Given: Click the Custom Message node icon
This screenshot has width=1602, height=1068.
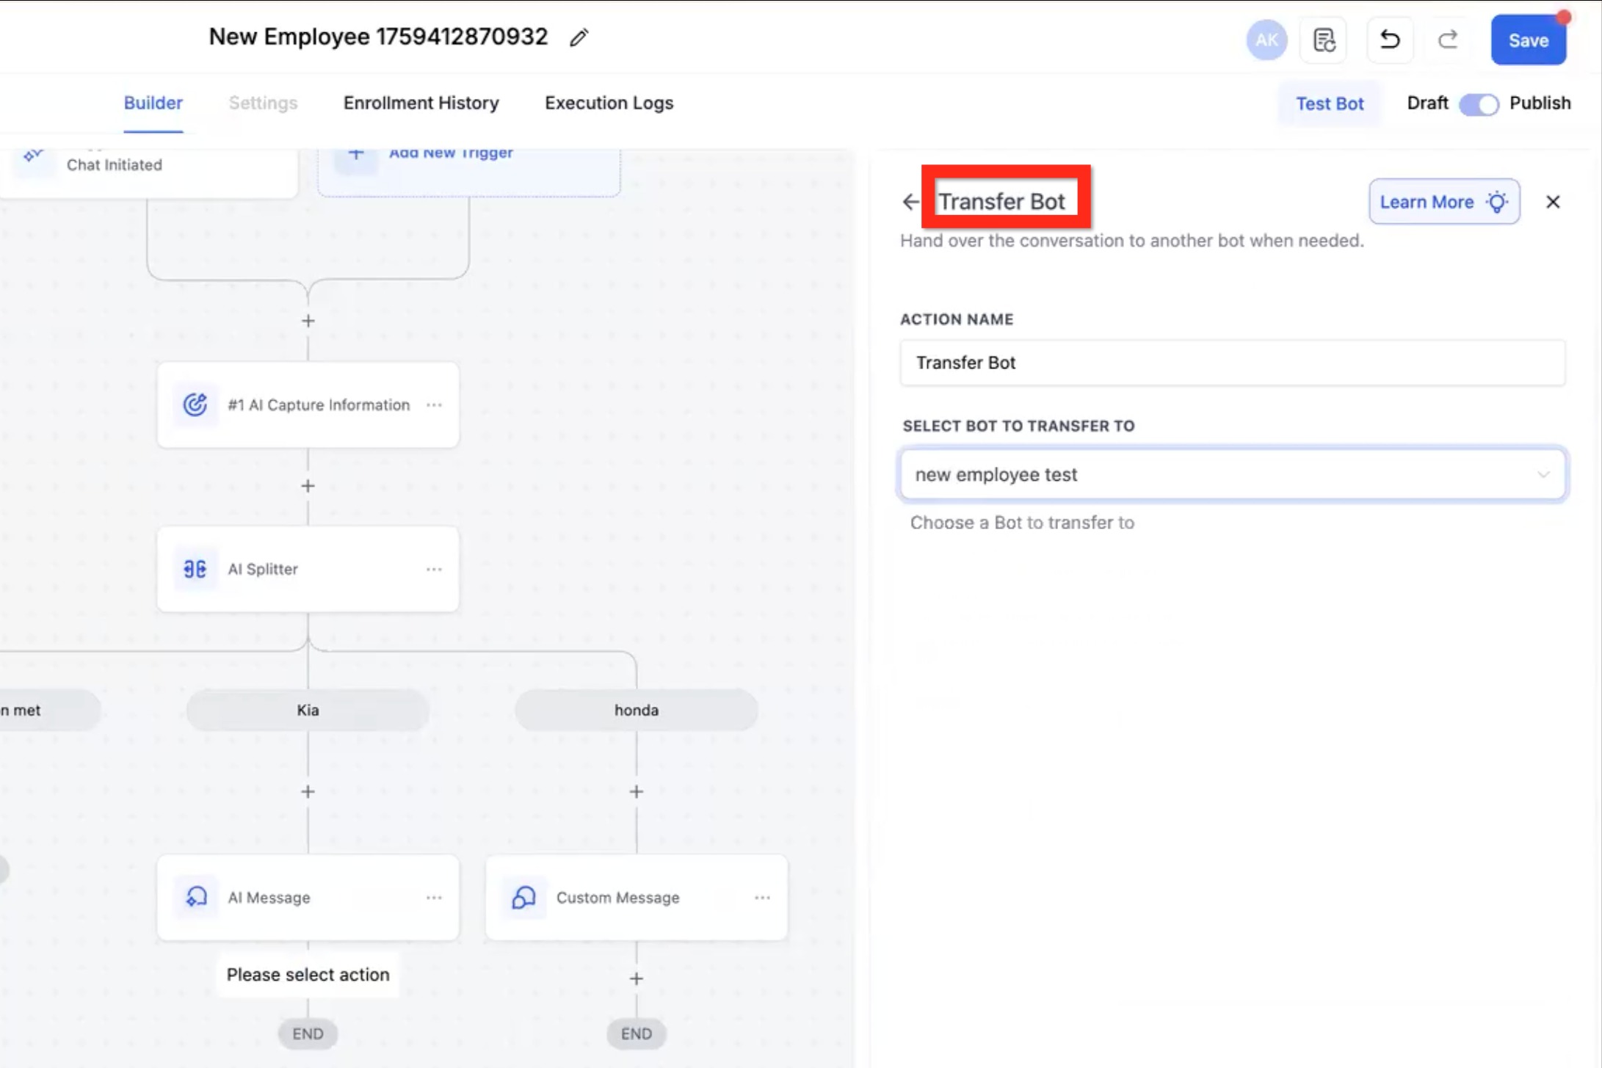Looking at the screenshot, I should 523,897.
